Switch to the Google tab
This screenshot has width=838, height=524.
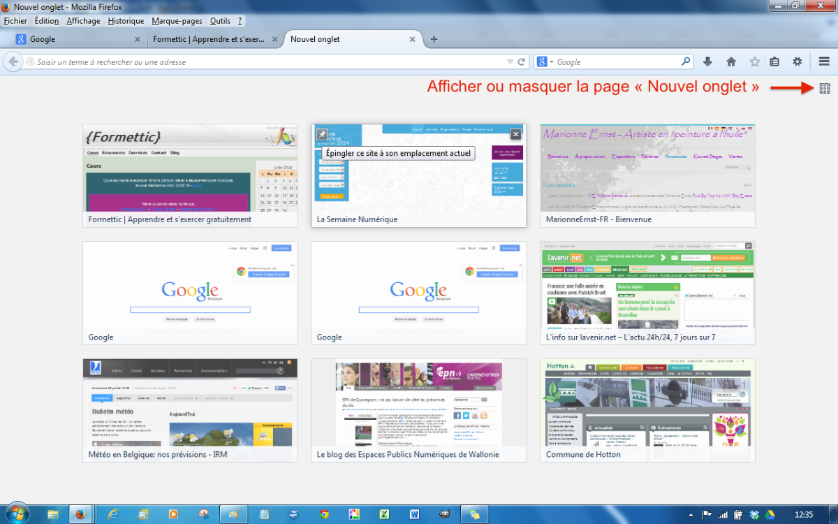coord(77,40)
